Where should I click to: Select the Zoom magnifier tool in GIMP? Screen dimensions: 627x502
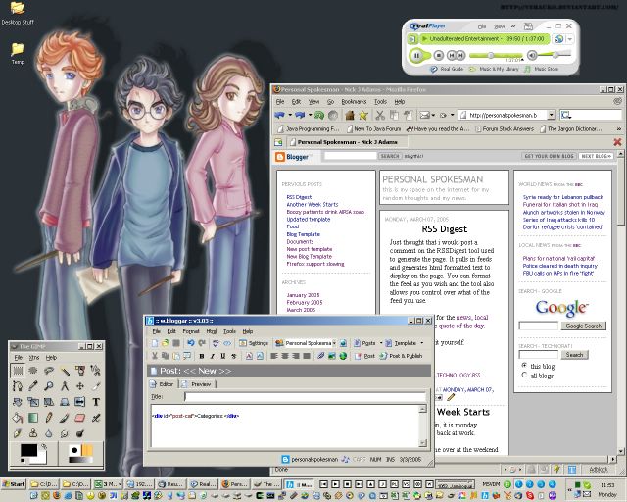click(x=49, y=386)
